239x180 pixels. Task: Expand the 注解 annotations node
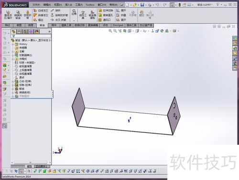point(13,51)
